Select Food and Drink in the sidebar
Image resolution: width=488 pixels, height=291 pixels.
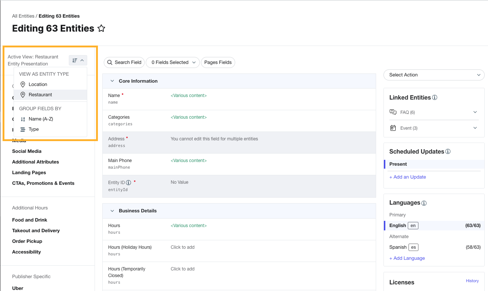coord(29,220)
